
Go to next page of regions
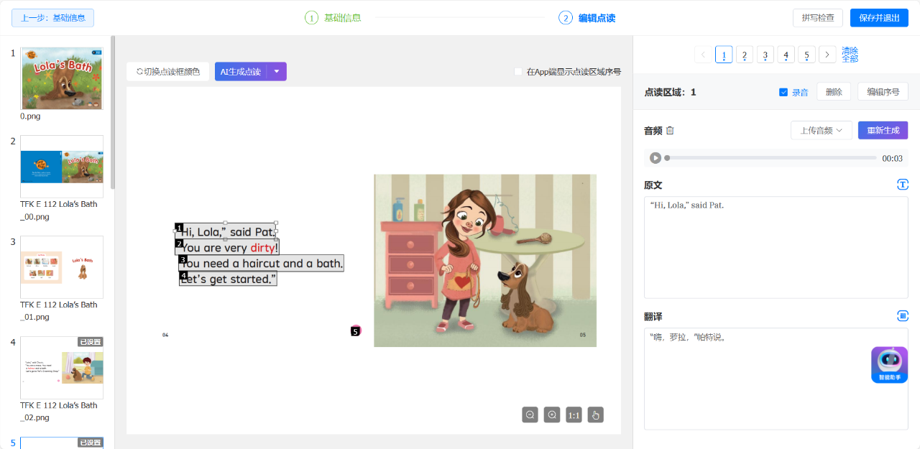(x=827, y=55)
